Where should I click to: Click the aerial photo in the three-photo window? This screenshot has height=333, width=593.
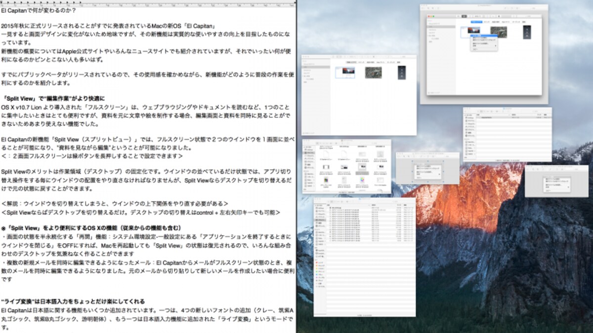[373, 73]
